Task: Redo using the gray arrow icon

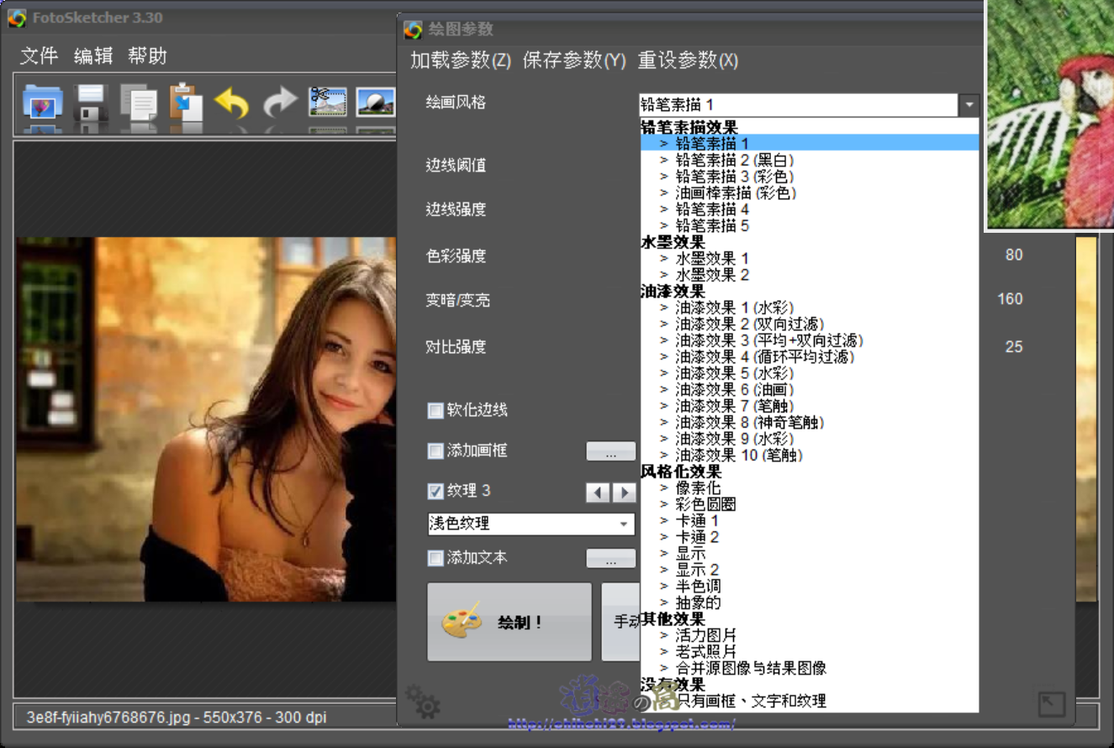Action: pyautogui.click(x=280, y=103)
